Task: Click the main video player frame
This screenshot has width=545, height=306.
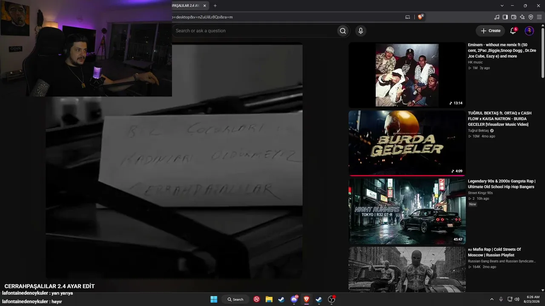Action: click(x=174, y=161)
